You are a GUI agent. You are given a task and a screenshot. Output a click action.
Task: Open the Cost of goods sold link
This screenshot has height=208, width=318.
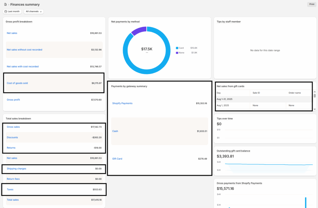(x=17, y=83)
